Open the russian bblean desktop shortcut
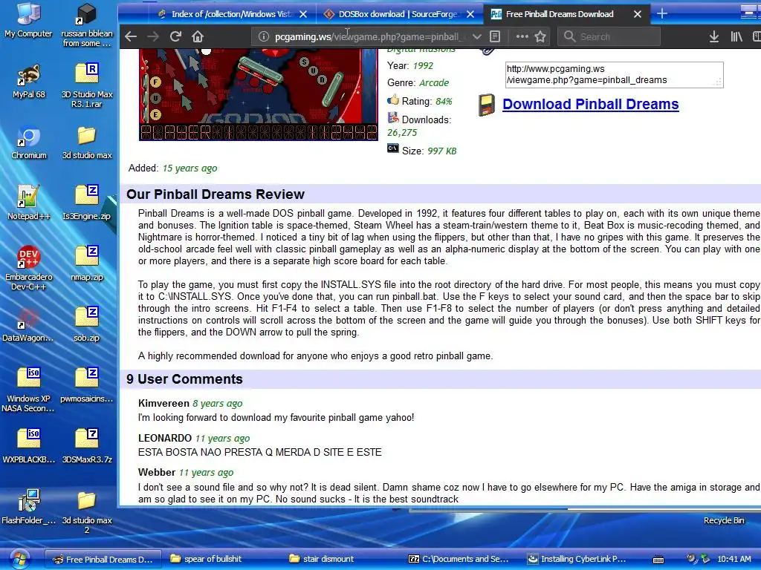 click(x=87, y=24)
